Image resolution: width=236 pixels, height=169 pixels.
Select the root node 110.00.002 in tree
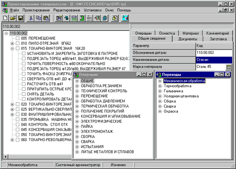point(18,33)
